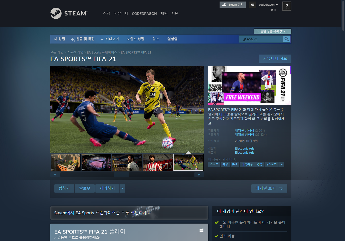Click the magnifying glass search icon
Viewport: 345px width, 241px height.
pyautogui.click(x=287, y=39)
